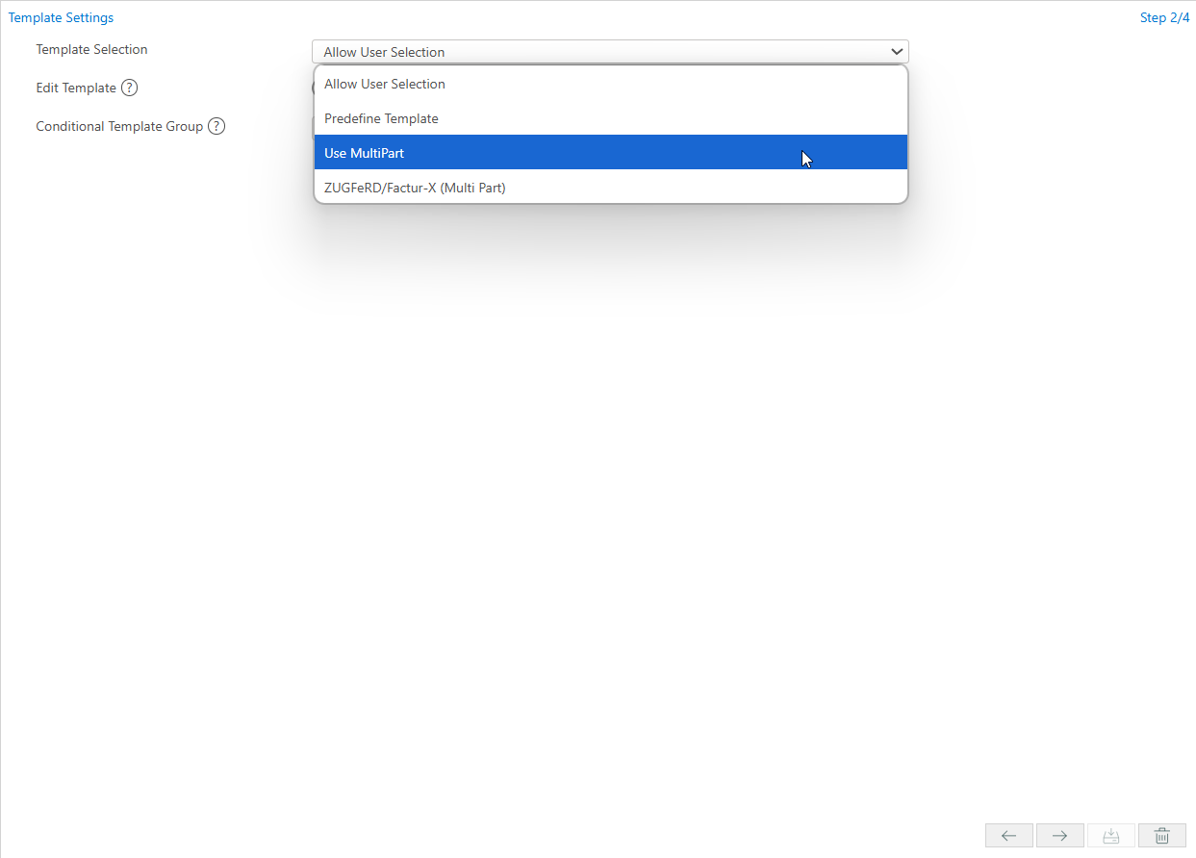This screenshot has height=858, width=1196.
Task: Go back with the left arrow button
Action: (1008, 836)
